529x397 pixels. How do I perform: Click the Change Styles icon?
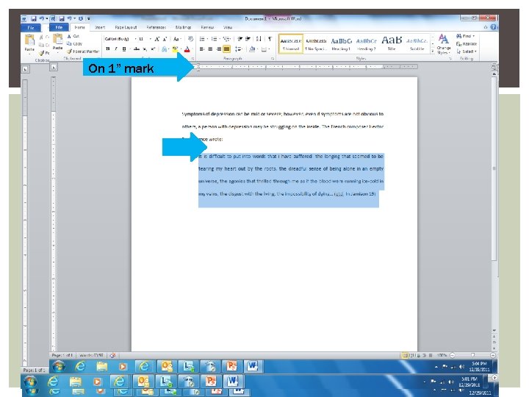(x=444, y=44)
